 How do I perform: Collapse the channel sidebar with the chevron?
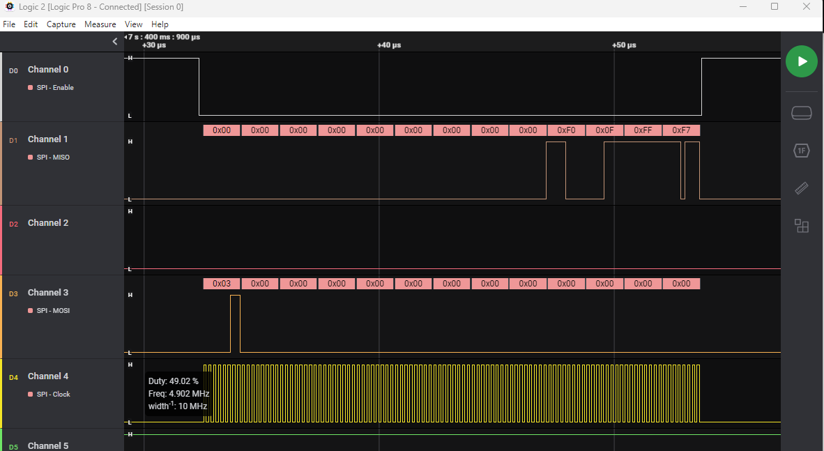click(x=115, y=41)
